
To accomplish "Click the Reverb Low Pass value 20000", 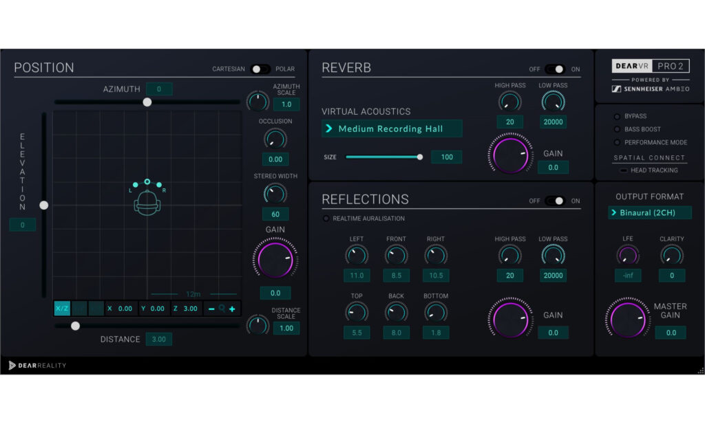I will click(553, 122).
